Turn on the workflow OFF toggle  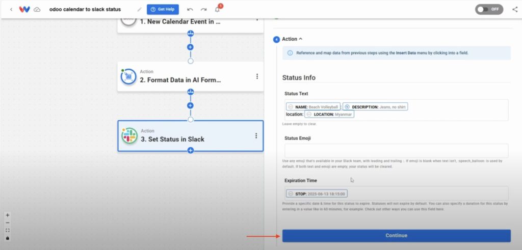489,9
